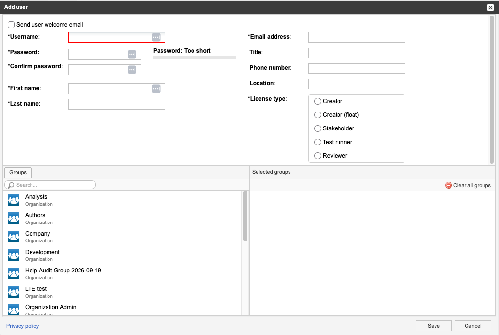The height and width of the screenshot is (335, 499).
Task: Click the dialog form vertical scrollbar
Action: [491, 90]
